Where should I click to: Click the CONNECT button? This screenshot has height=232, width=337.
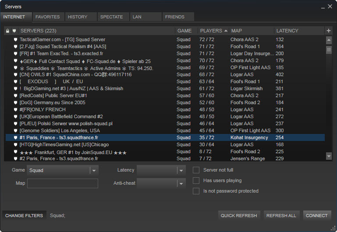pos(317,215)
